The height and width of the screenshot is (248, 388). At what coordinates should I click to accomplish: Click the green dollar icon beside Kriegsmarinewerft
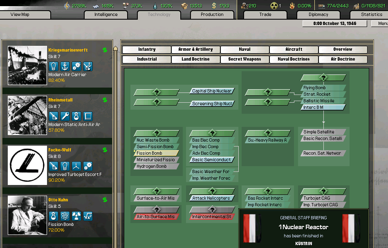[x=105, y=50]
